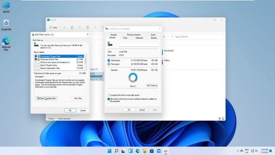
Task: Select the Disk Clean-up tab in cleanup dialog
Action: point(38,40)
